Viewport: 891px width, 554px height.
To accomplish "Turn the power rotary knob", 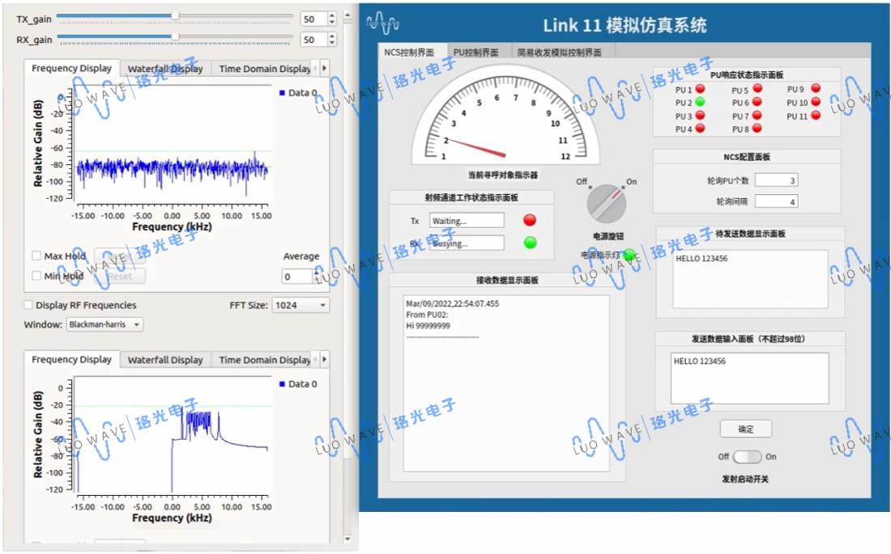I will point(607,204).
